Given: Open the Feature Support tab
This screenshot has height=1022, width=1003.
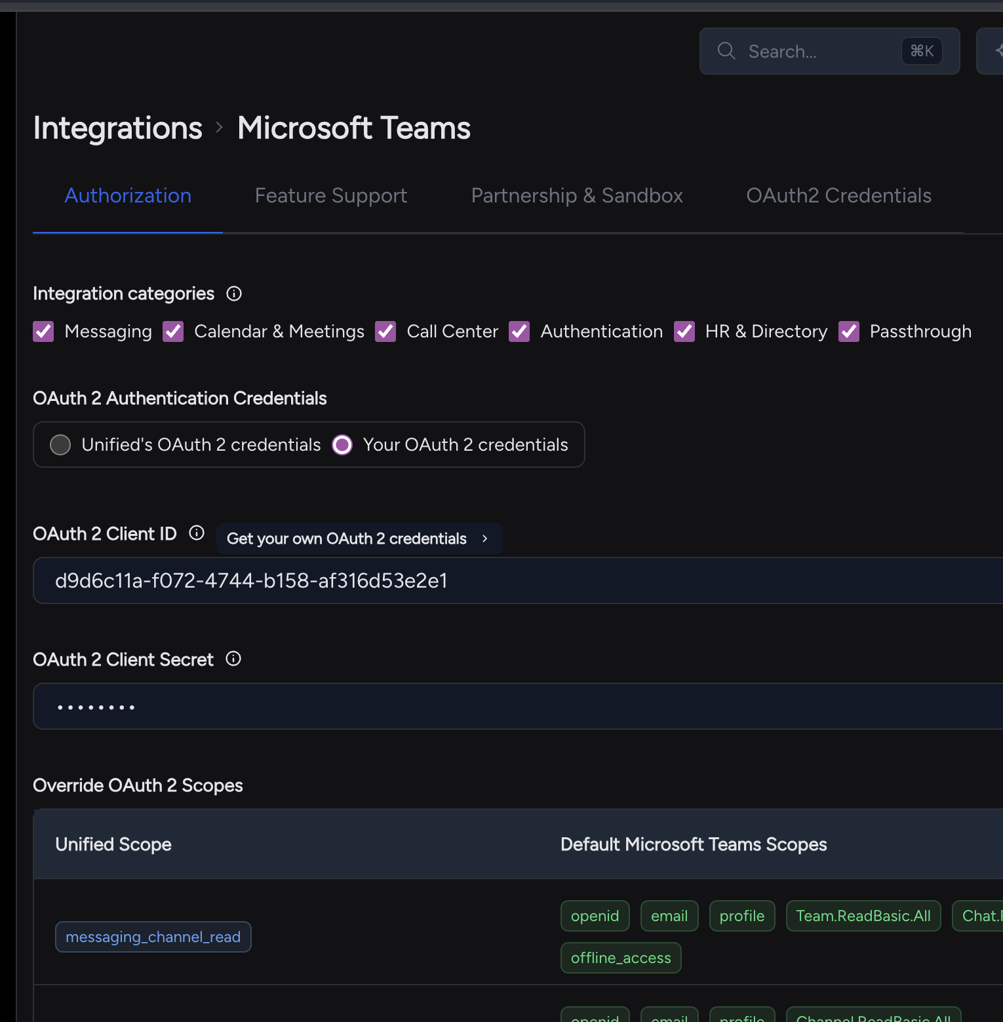Looking at the screenshot, I should click(x=331, y=196).
